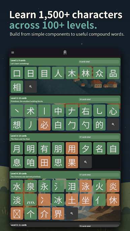Select the orange 田 character card
This screenshot has height=231, width=130.
44,162
